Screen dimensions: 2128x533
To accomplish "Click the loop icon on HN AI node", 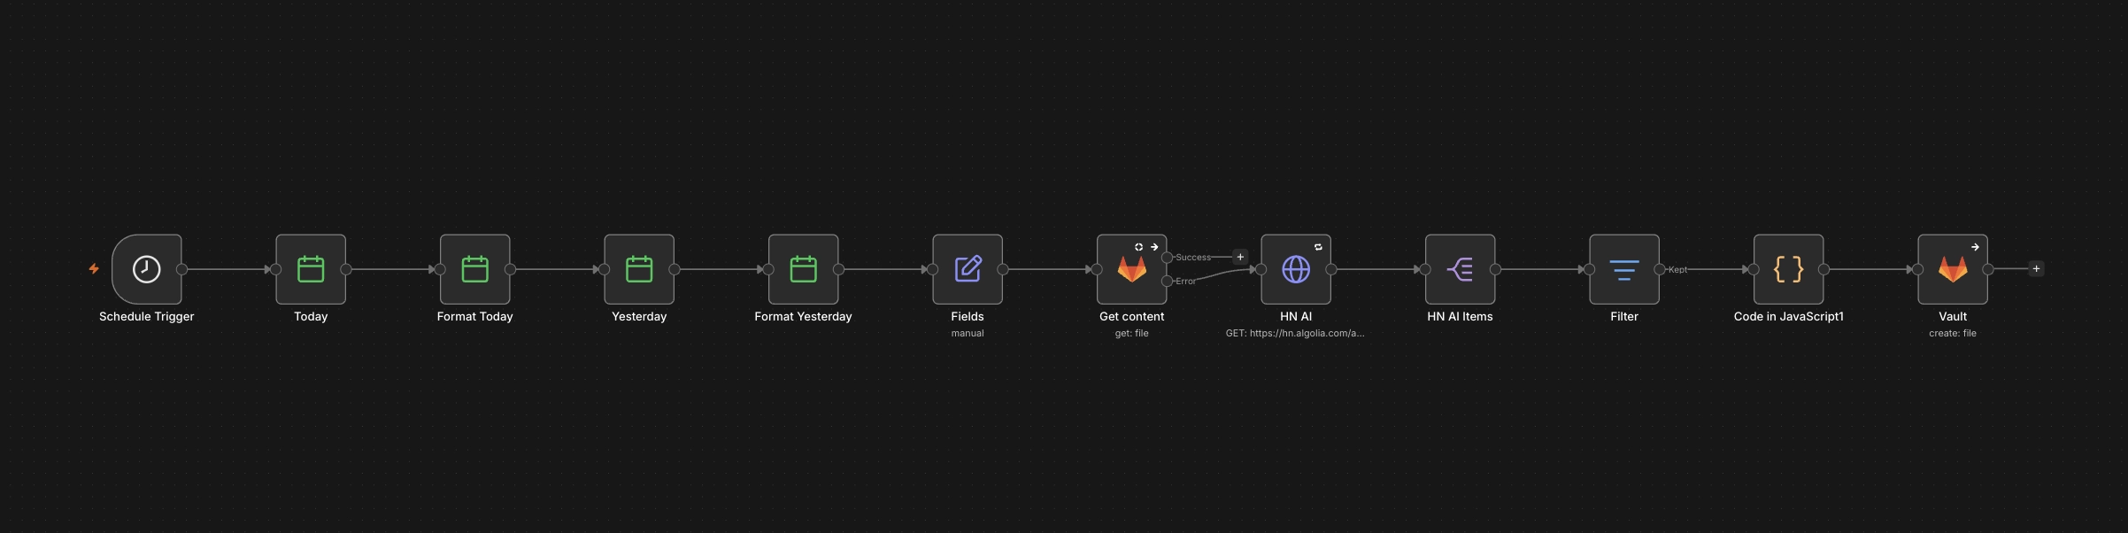I will (x=1318, y=247).
